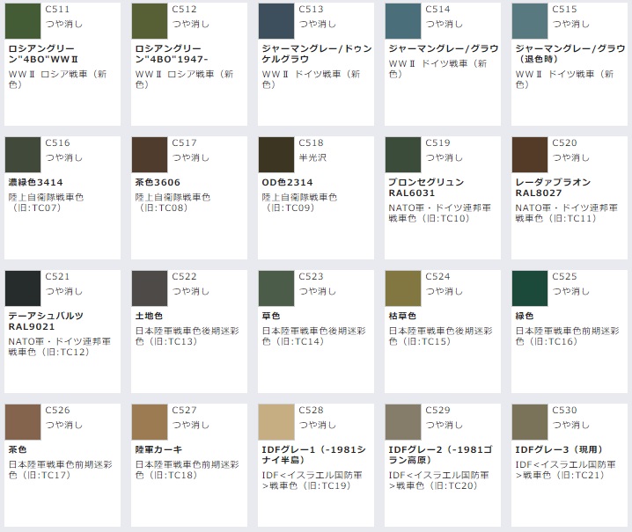Select the C524 dry grass swatch
This screenshot has height=532, width=632.
coord(403,288)
